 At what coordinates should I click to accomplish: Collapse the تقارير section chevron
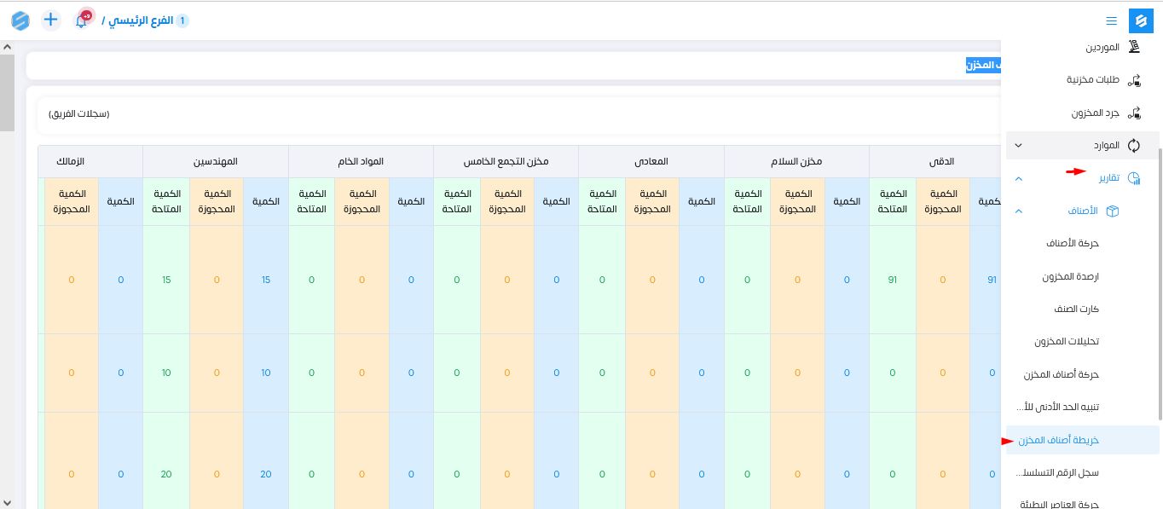click(1018, 178)
